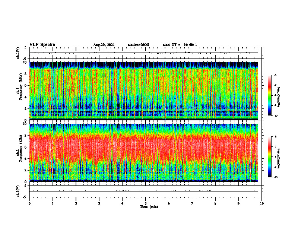The image size is (295, 228).
Task: Click inside the ch.1 spectrogram panel
Action: tap(144, 91)
